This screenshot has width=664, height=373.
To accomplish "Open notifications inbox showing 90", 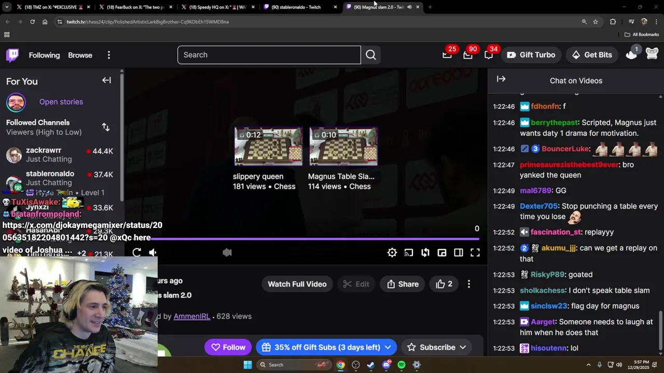I will pos(468,55).
